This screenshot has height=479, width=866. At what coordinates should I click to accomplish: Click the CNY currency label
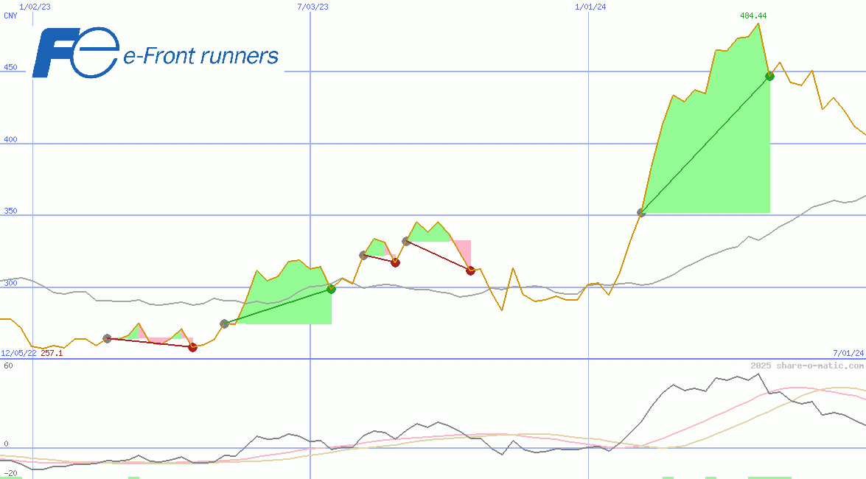click(x=10, y=15)
